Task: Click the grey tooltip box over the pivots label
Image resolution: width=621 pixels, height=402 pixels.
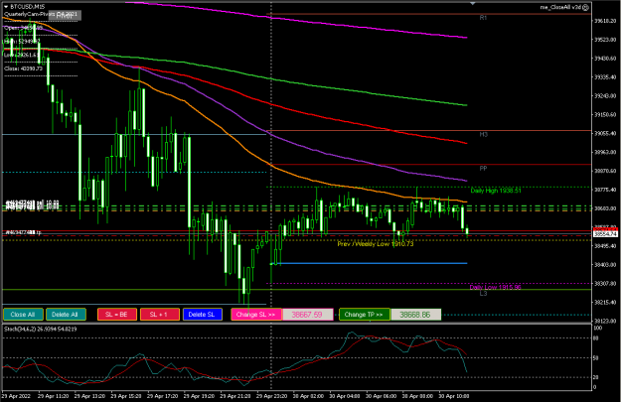Action: (65, 16)
